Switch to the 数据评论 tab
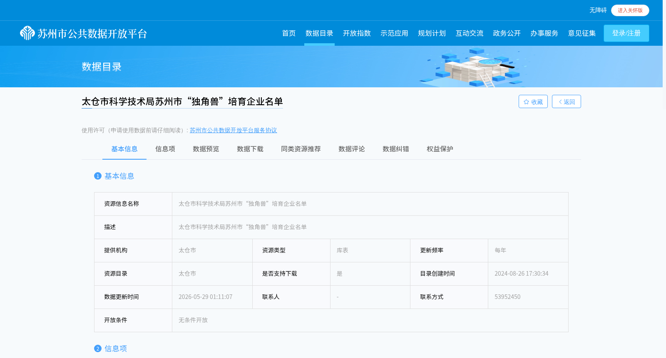 click(352, 149)
